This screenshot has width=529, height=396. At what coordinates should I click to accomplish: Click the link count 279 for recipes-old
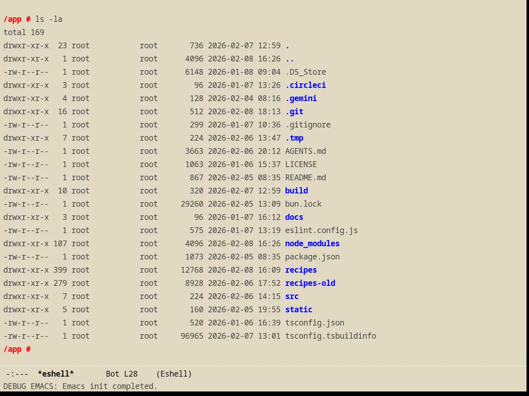60,283
